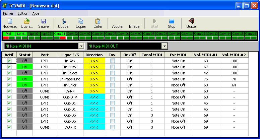Open the Edition menu
The image size is (260, 139).
pyautogui.click(x=23, y=13)
